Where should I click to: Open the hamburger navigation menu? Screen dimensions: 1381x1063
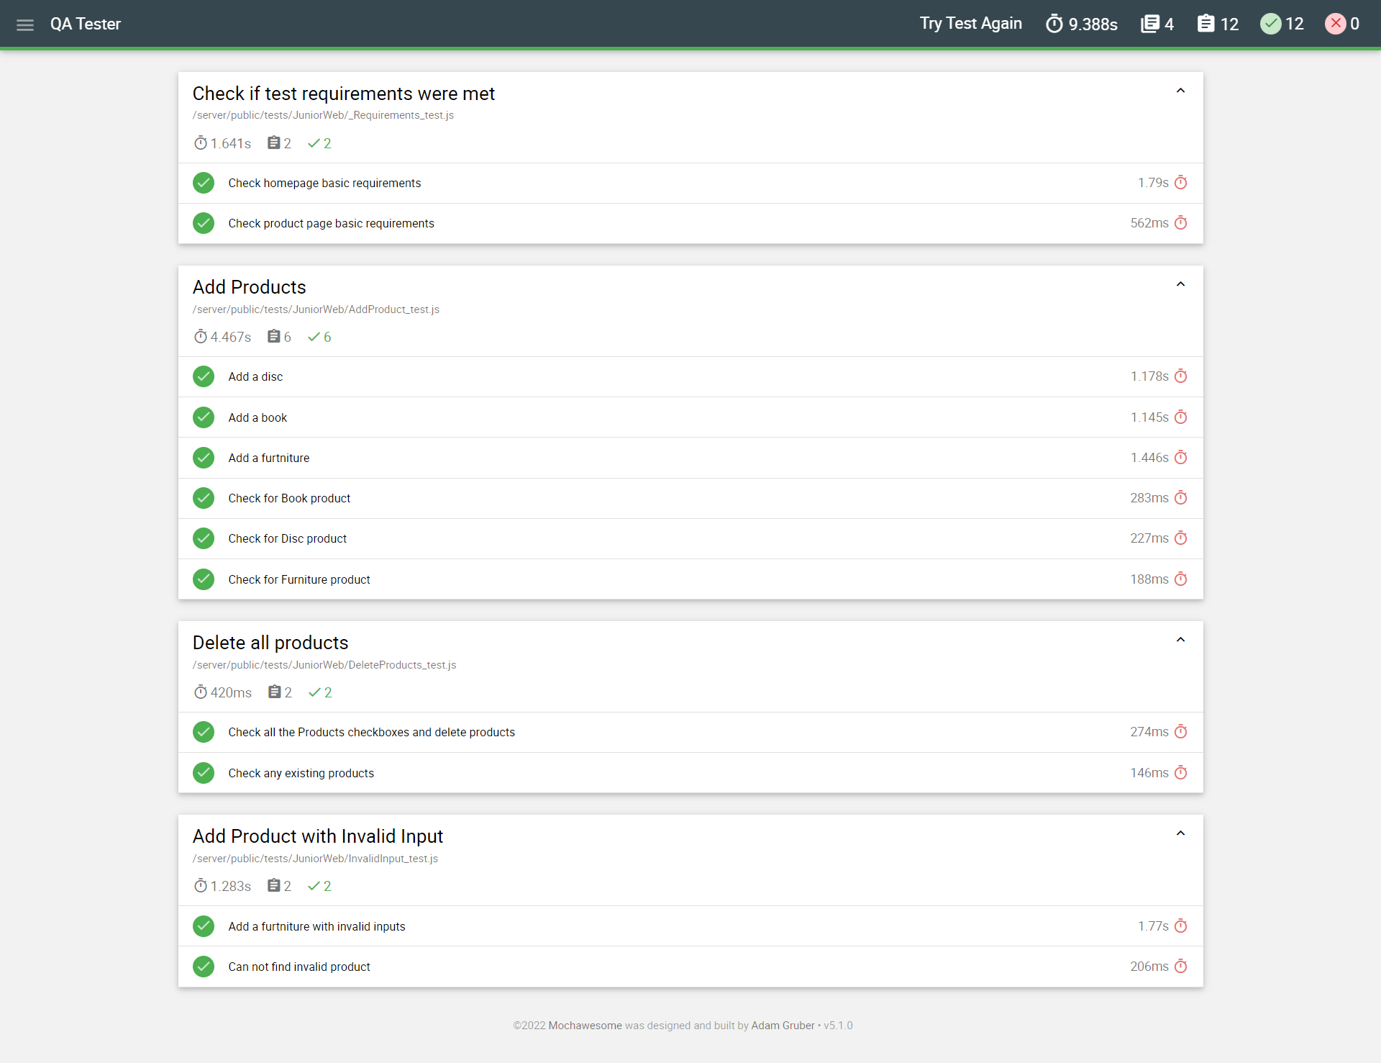(25, 24)
